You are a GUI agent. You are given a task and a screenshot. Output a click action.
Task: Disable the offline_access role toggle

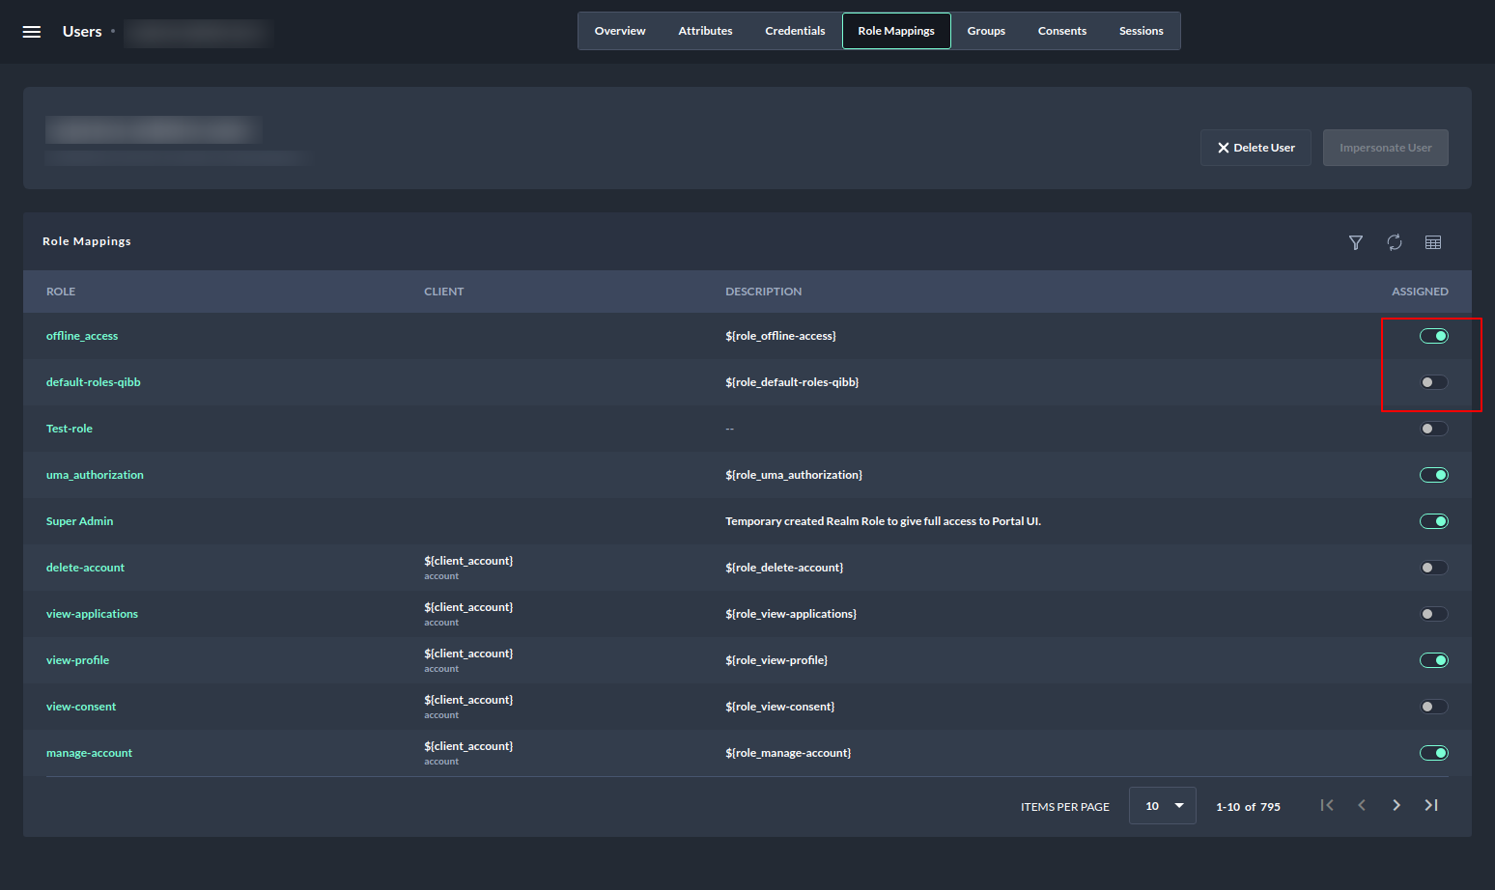click(1433, 336)
